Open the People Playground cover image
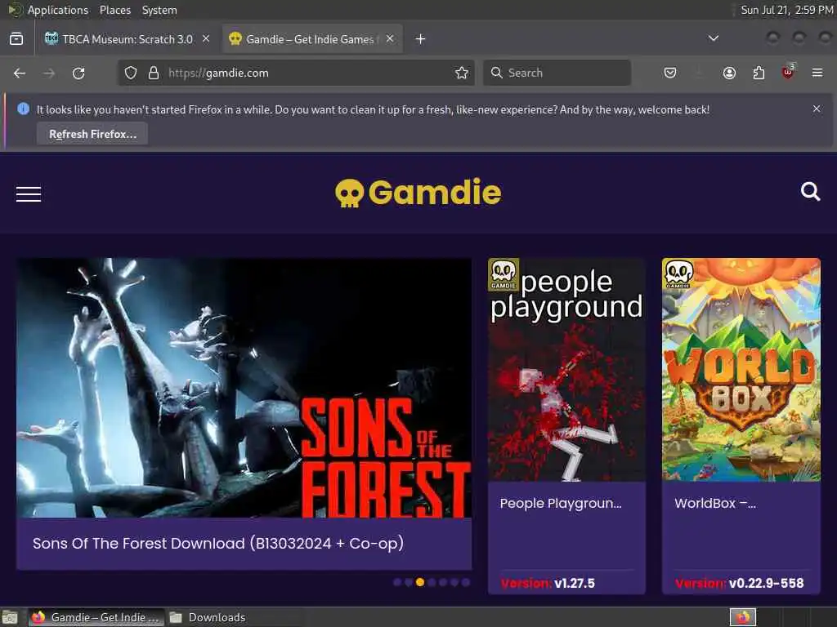 tap(566, 370)
